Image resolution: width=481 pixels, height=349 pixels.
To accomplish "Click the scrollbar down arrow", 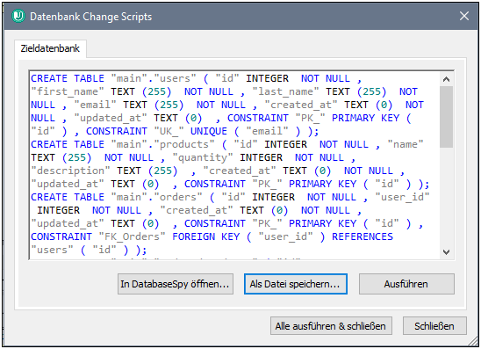I will 447,252.
